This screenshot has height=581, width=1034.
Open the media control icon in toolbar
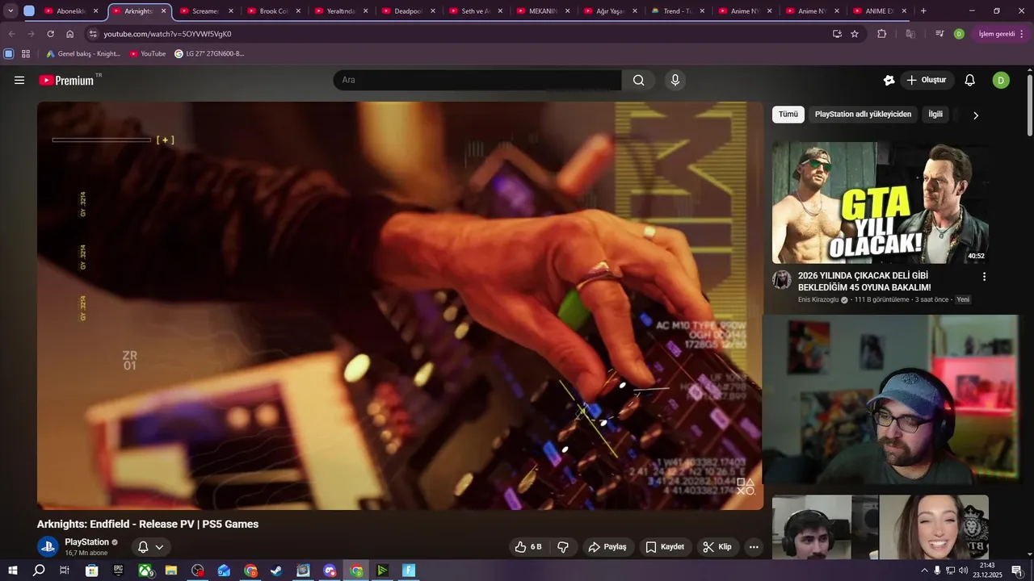click(939, 34)
